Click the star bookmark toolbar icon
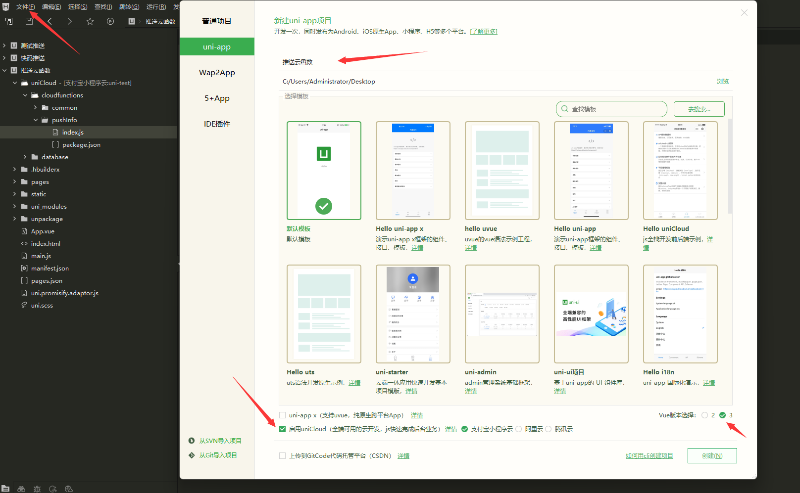Screen dimensions: 800x493 (x=90, y=21)
